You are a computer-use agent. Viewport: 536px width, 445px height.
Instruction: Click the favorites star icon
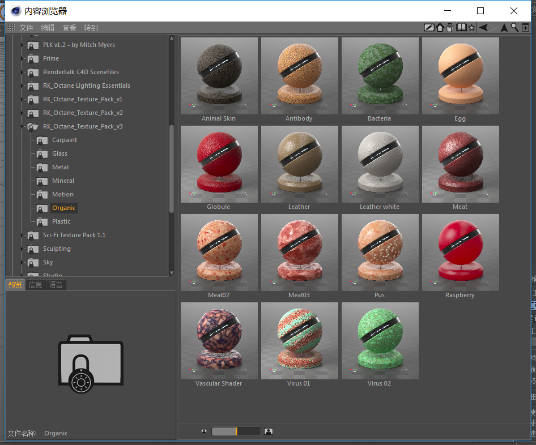point(471,28)
